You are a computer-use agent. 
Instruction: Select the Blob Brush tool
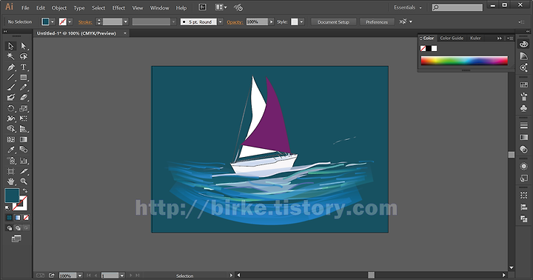[11, 98]
